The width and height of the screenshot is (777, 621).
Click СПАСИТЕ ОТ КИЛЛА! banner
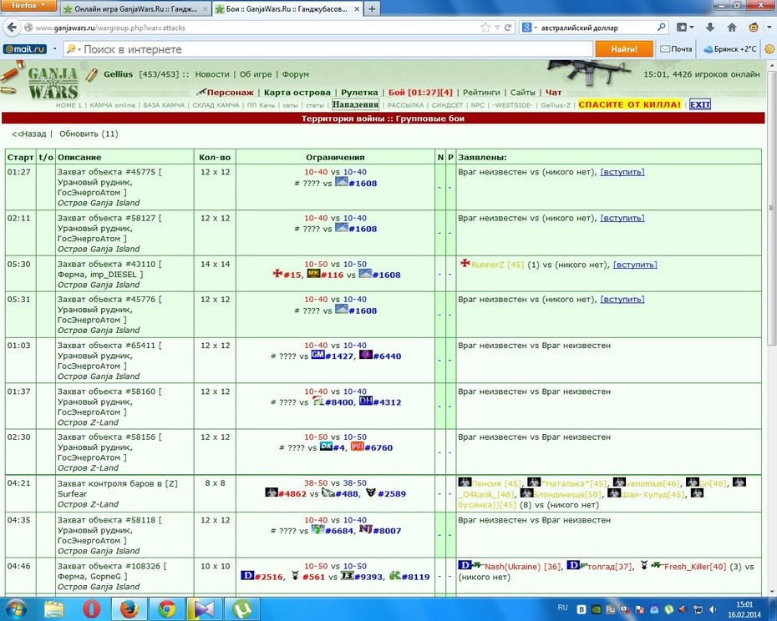[629, 104]
